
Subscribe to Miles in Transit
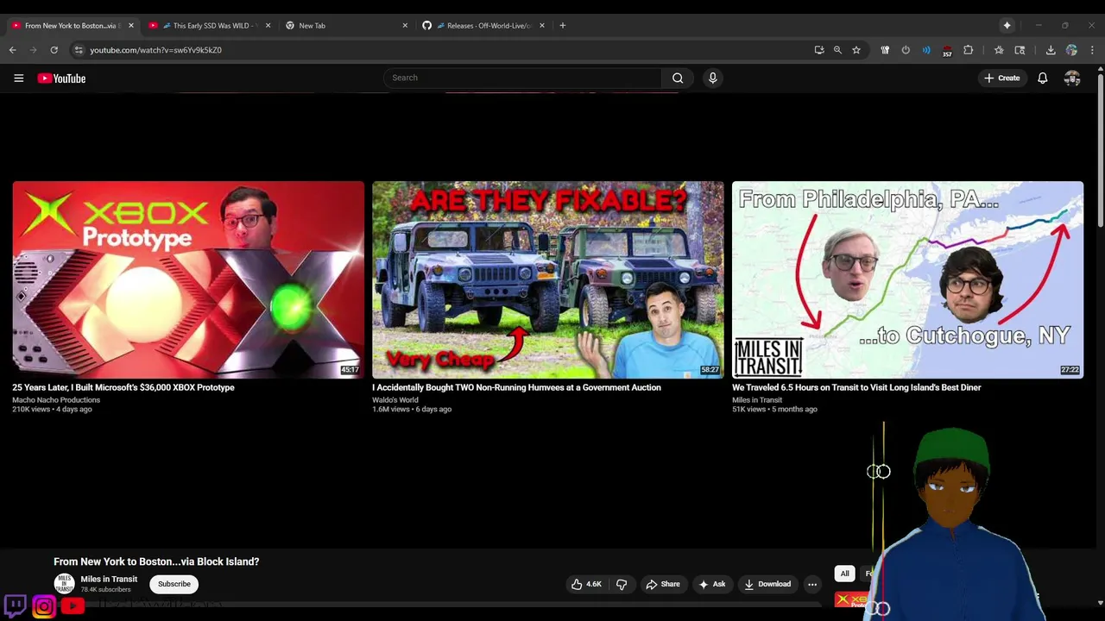174,584
